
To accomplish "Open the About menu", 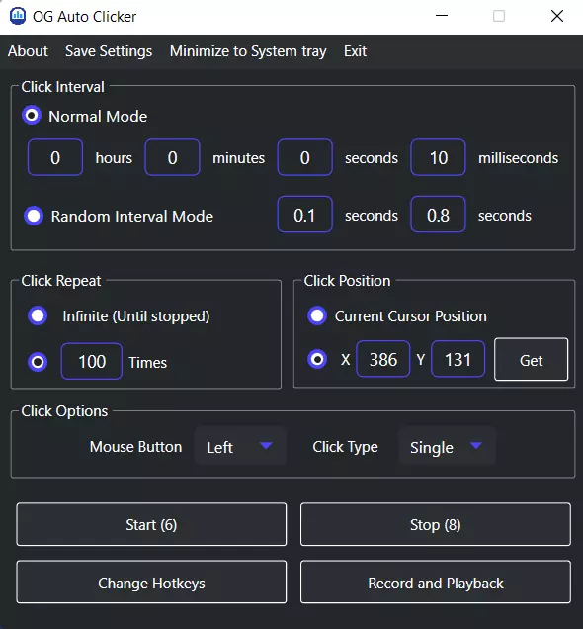I will [28, 51].
